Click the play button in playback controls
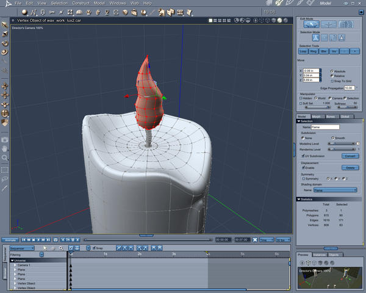The height and width of the screenshot is (293, 366). click(x=38, y=240)
